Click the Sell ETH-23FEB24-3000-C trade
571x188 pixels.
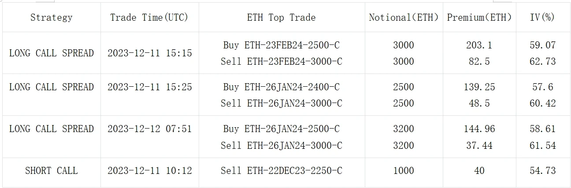(x=281, y=61)
